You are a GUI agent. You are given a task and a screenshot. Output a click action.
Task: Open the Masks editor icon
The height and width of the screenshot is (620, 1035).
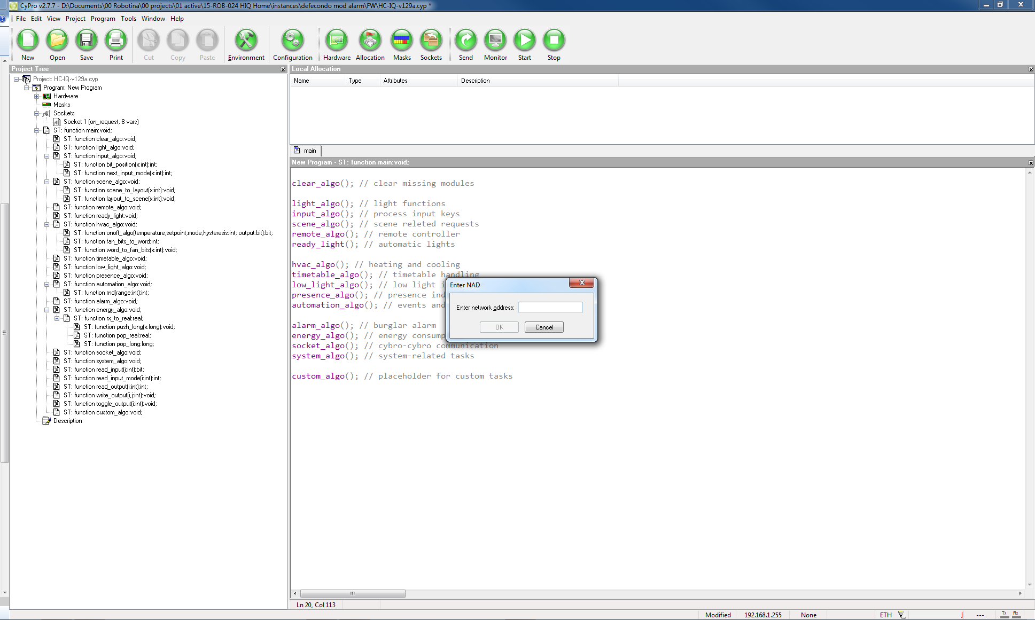click(402, 41)
